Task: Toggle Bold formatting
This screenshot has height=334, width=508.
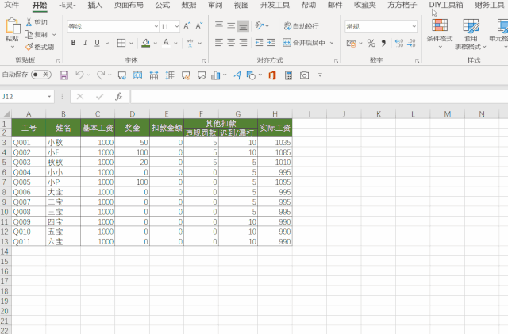Action: (73, 43)
